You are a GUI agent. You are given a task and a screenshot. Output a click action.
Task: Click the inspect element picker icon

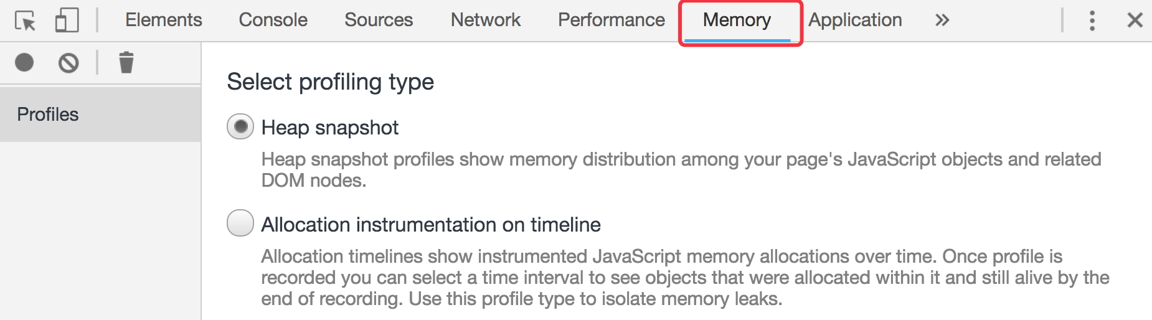25,21
